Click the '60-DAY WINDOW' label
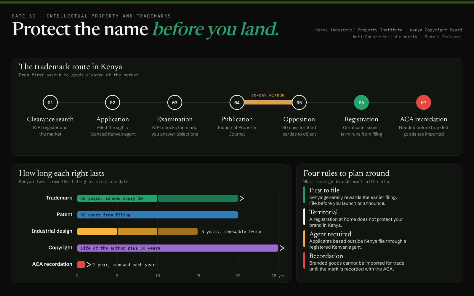Viewport: 474px width, 296px height. coord(268,95)
